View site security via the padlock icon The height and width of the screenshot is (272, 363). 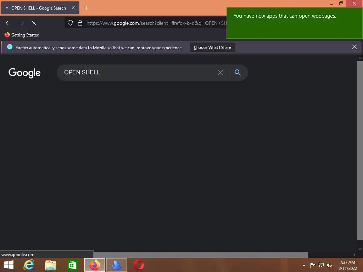pyautogui.click(x=80, y=23)
